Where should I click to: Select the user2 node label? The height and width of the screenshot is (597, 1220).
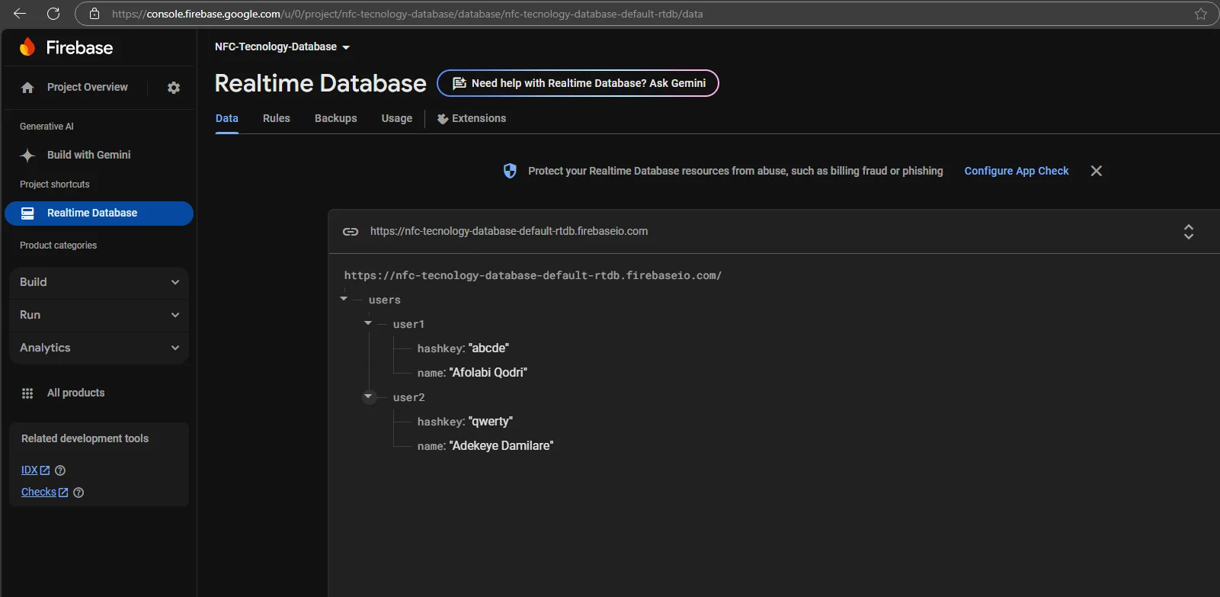(409, 397)
